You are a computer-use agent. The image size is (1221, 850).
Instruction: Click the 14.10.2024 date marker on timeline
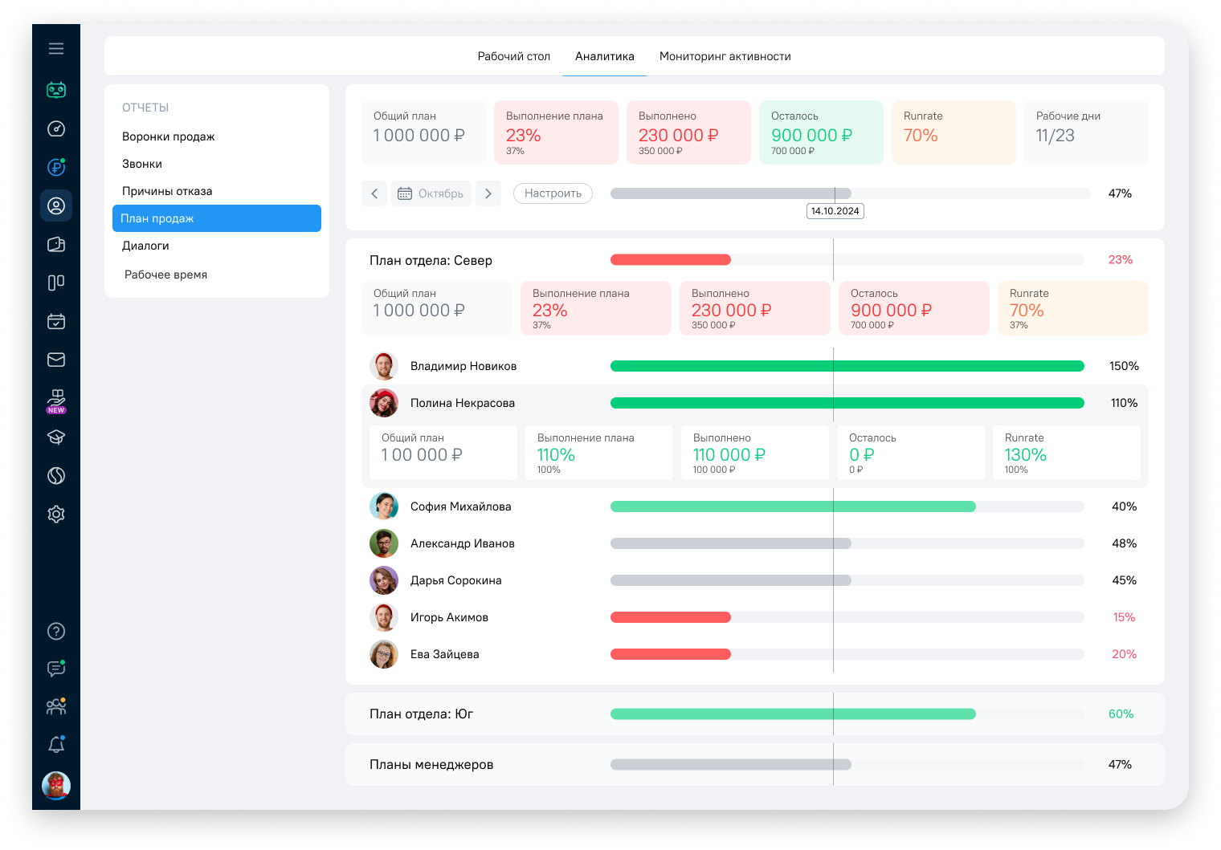pyautogui.click(x=835, y=211)
